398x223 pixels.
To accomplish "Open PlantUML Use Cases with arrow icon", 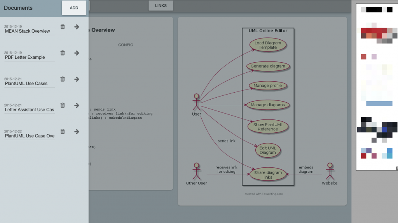I will tap(77, 79).
